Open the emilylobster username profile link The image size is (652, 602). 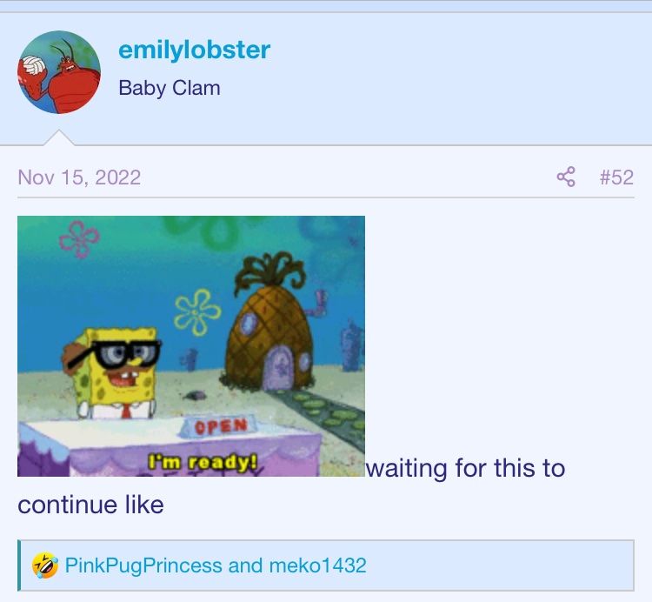coord(194,50)
